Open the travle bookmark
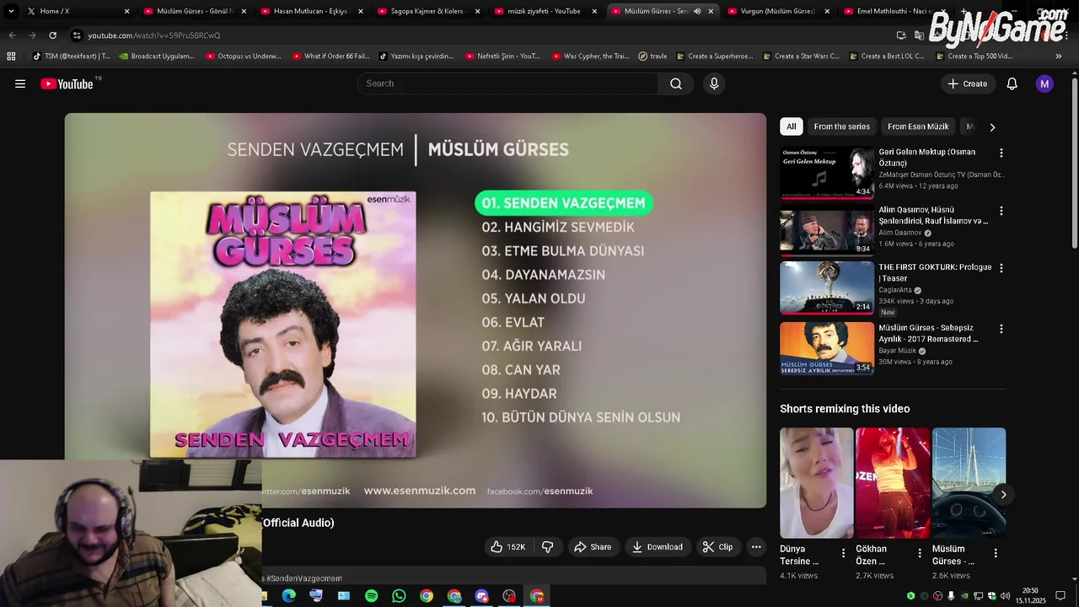The width and height of the screenshot is (1079, 607). pyautogui.click(x=652, y=56)
